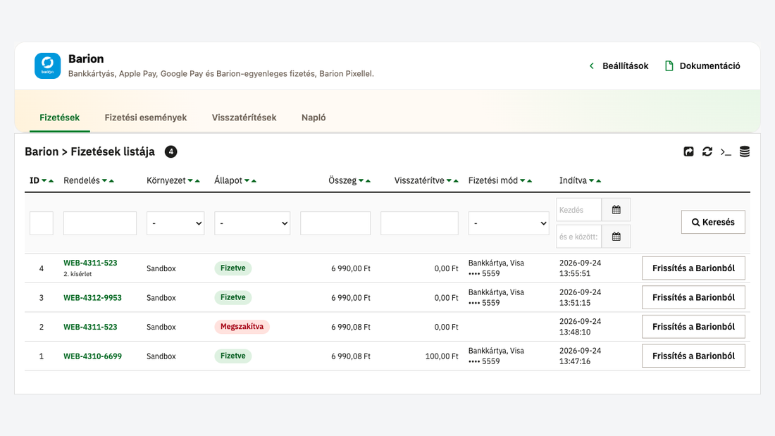Click the 'és e között' end date field
Screen dimensions: 775x436
(578, 237)
